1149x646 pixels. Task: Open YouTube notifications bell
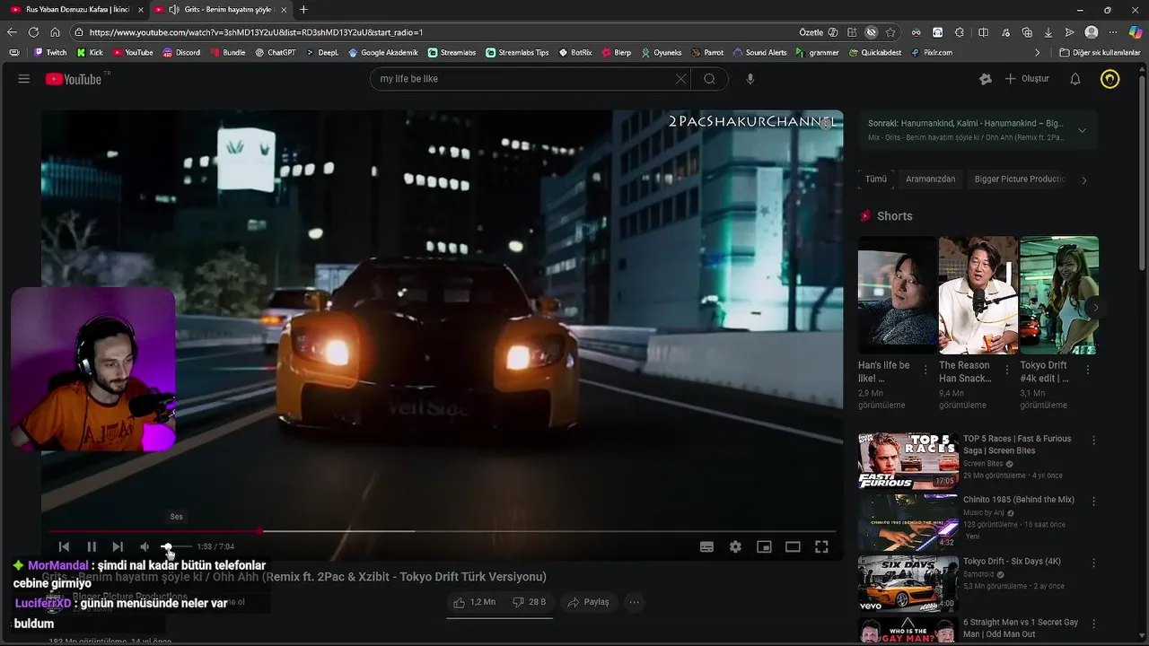point(1074,79)
